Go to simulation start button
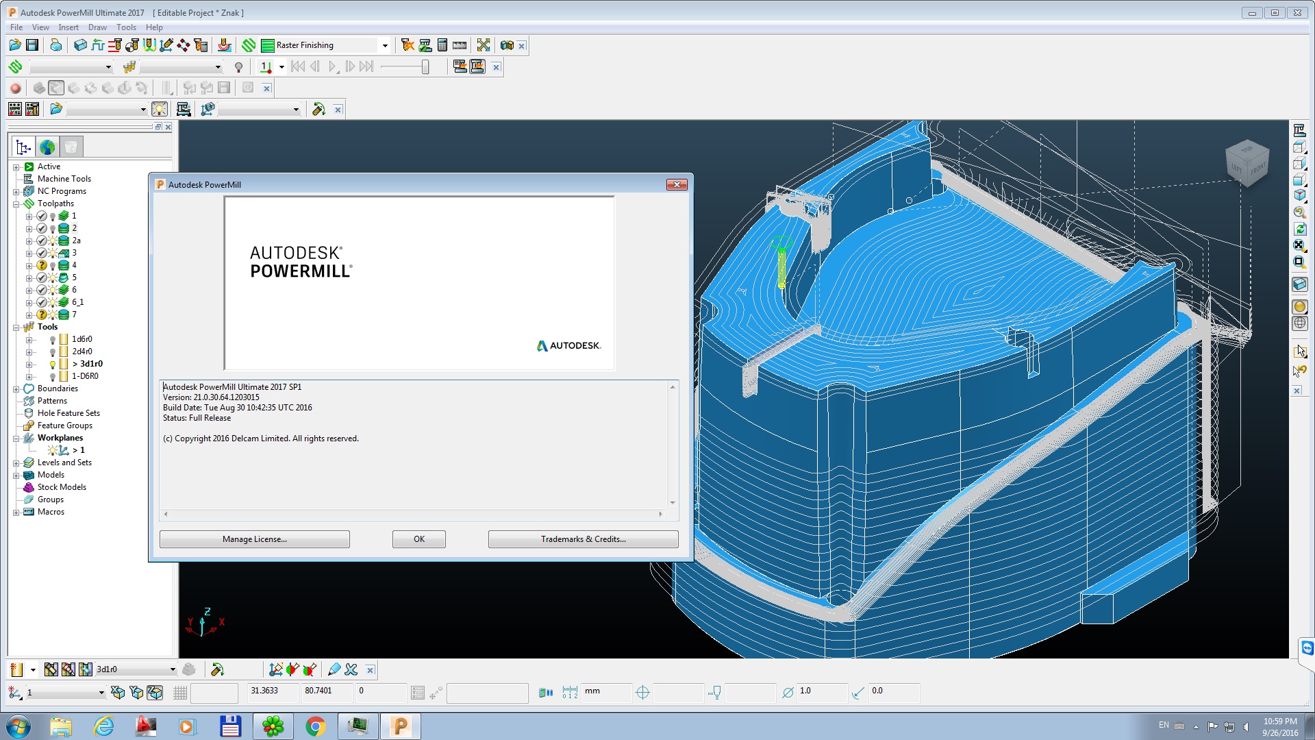This screenshot has width=1315, height=740. click(298, 66)
